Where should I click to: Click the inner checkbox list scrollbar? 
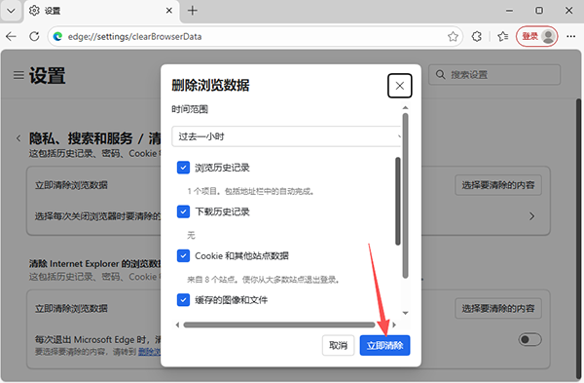398,202
